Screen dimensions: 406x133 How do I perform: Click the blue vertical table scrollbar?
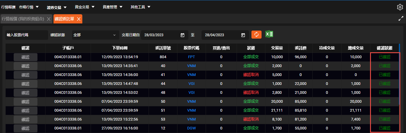point(399,74)
